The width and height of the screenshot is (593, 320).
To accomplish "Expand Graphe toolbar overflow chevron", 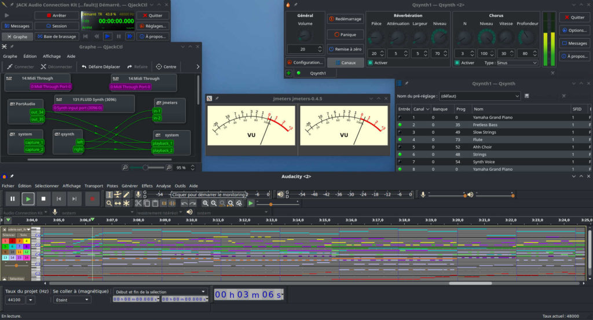I will tap(197, 67).
